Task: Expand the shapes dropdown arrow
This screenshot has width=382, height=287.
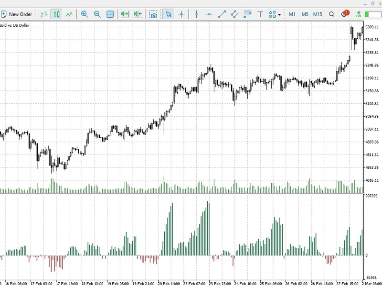Action: pos(279,15)
